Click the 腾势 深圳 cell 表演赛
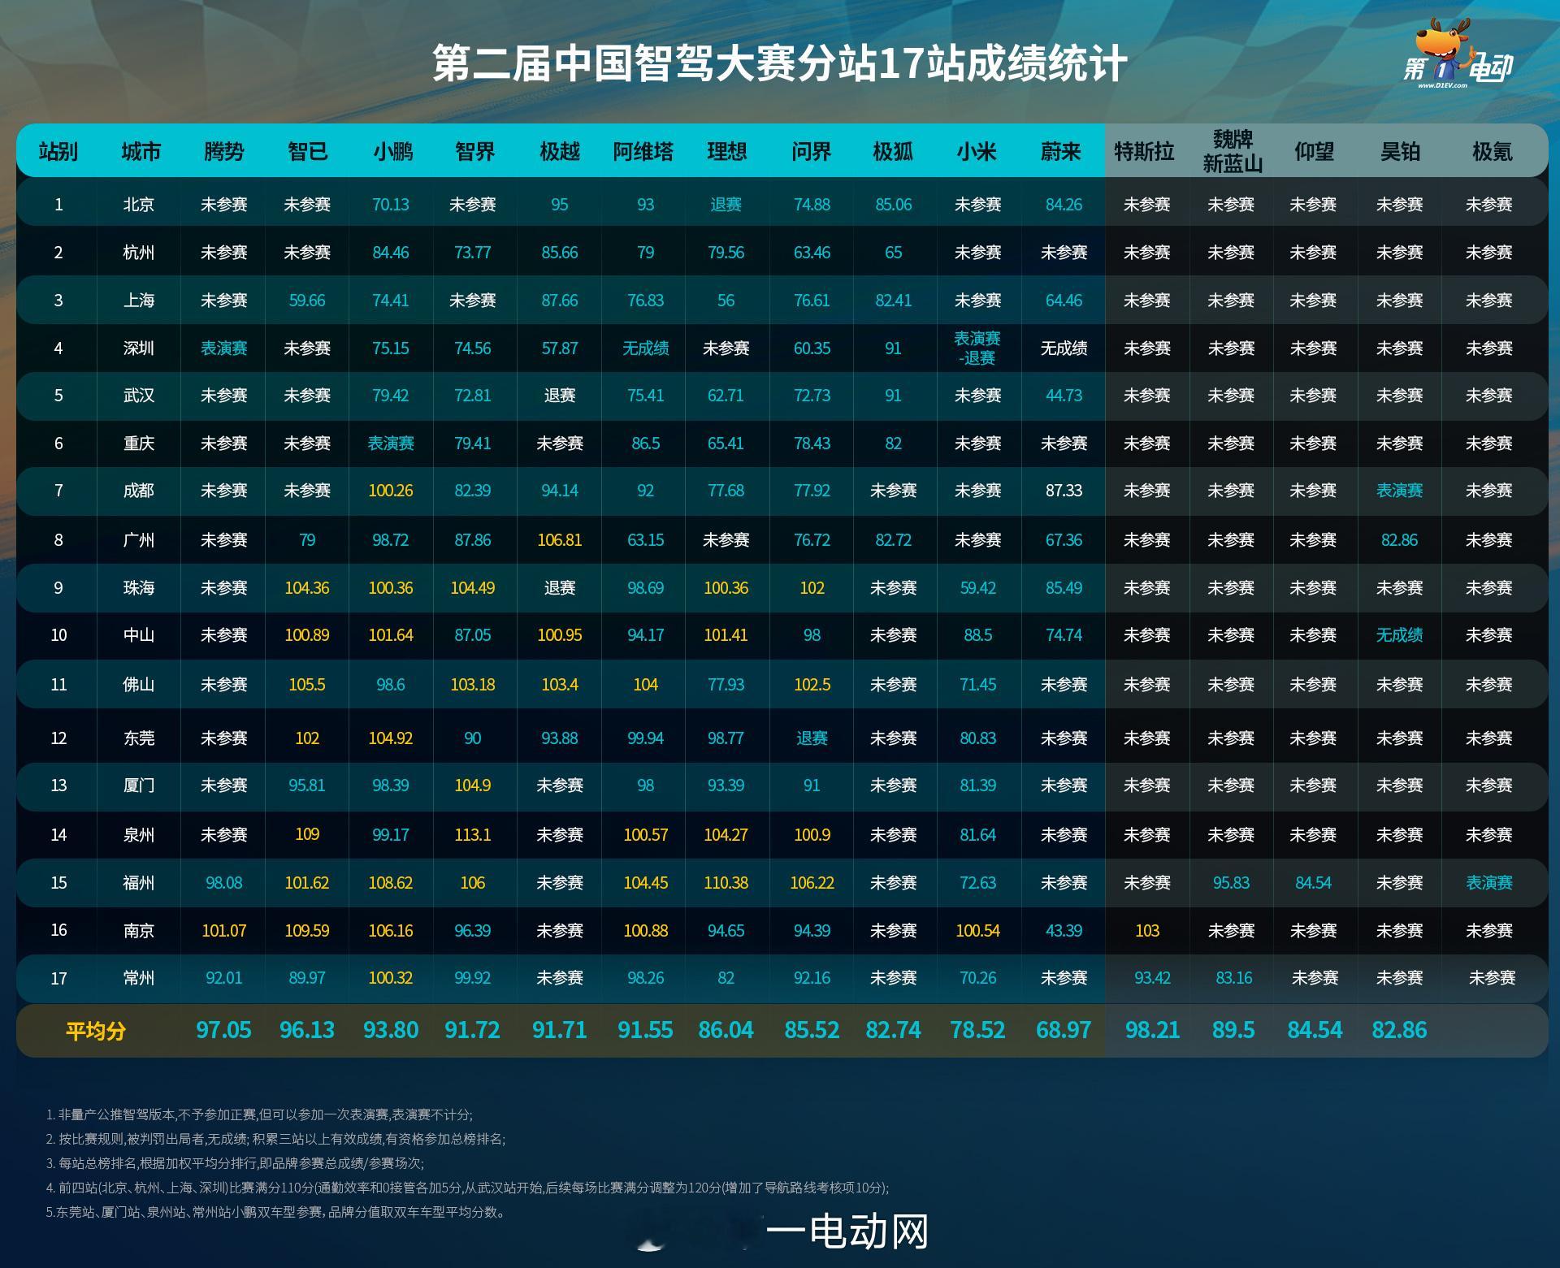This screenshot has height=1268, width=1560. 224,348
